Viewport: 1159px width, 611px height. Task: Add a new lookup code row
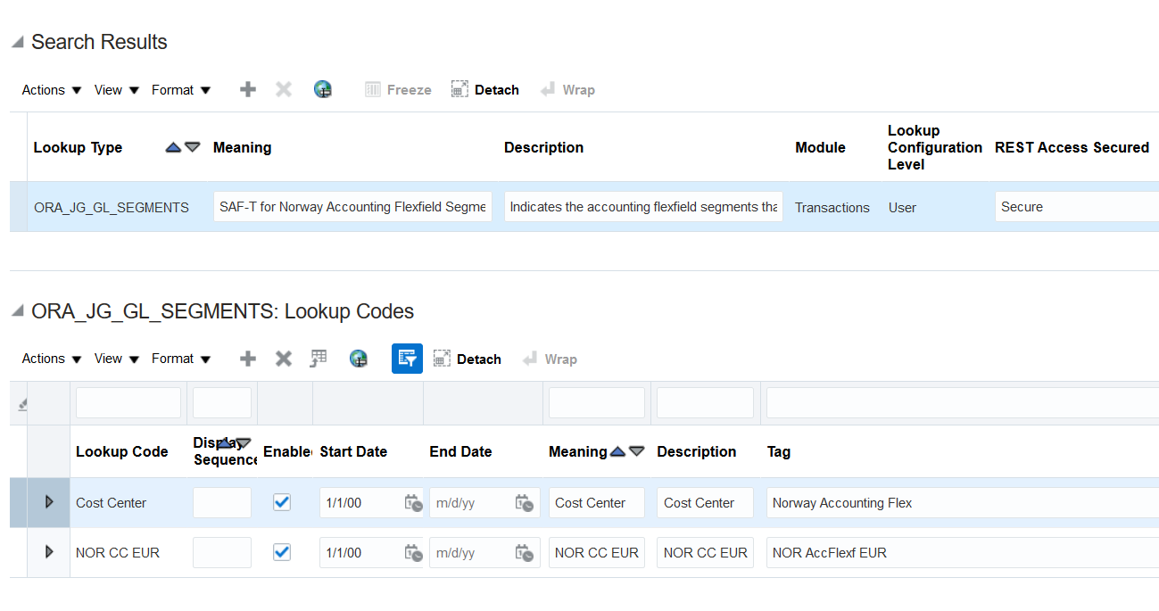tap(248, 359)
